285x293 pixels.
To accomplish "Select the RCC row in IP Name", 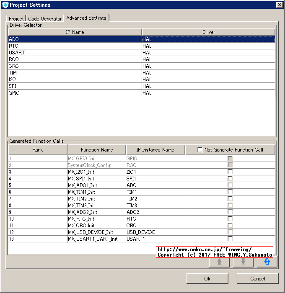I will click(75, 59).
